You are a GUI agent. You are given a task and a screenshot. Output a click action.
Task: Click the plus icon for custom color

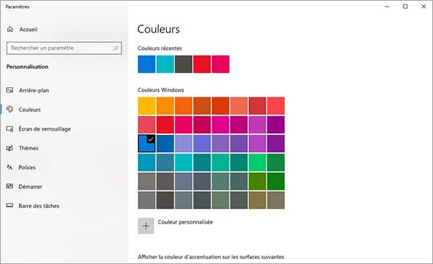tap(146, 226)
